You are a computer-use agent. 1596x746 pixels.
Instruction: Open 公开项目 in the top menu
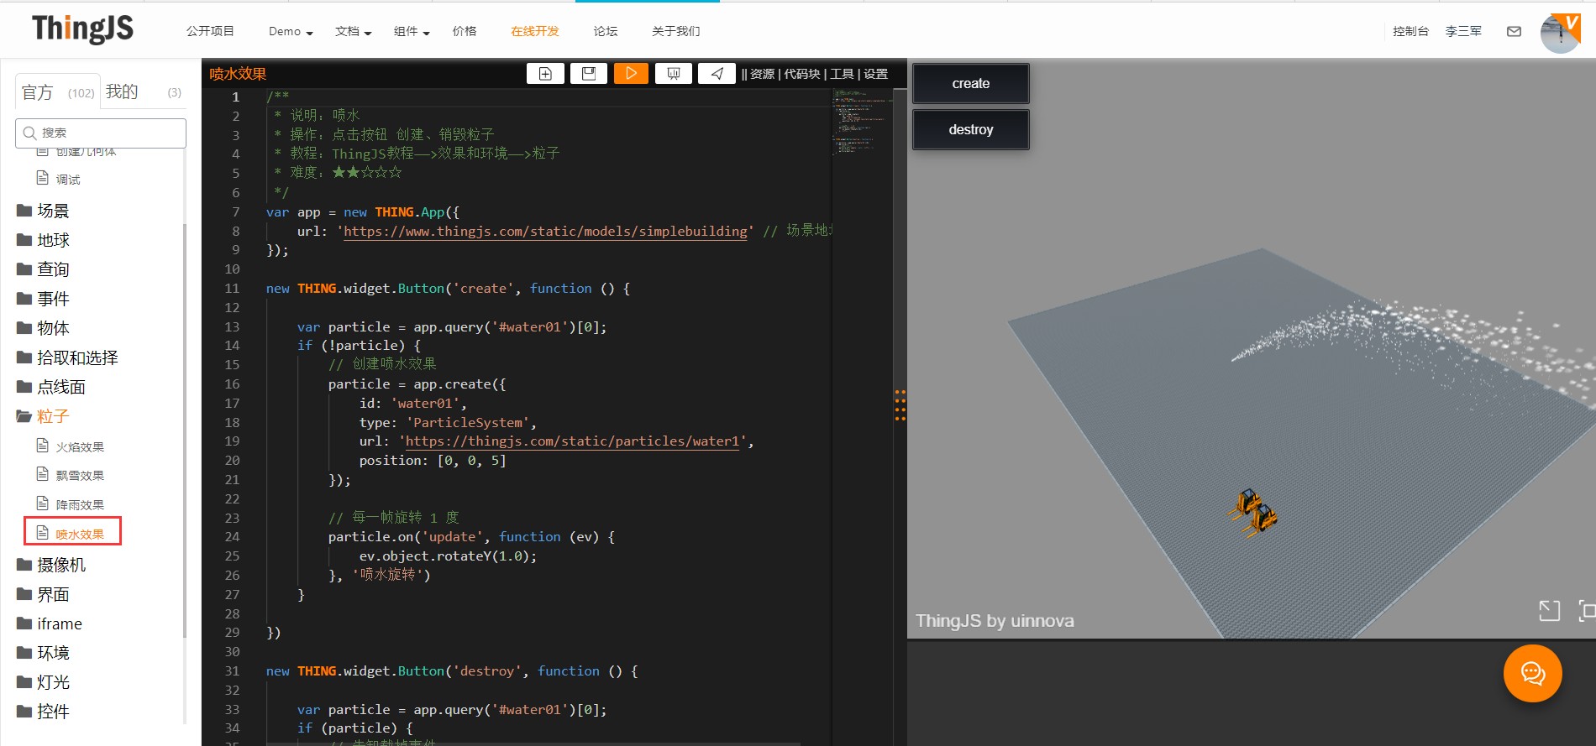coord(210,31)
